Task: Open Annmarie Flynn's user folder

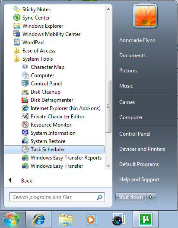Action: pyautogui.click(x=137, y=40)
